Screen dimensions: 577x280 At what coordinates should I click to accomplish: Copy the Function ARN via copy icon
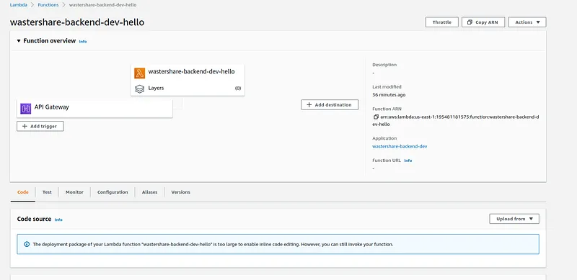(x=376, y=117)
